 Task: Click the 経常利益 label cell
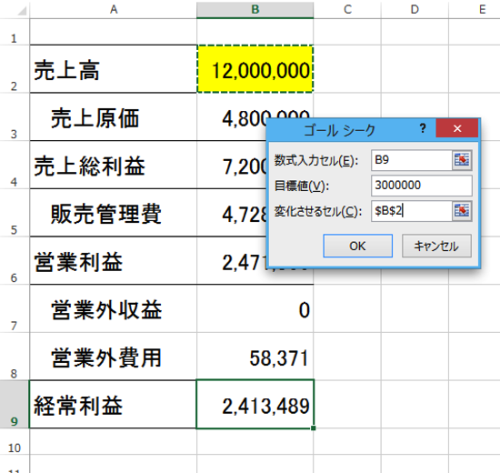[114, 405]
